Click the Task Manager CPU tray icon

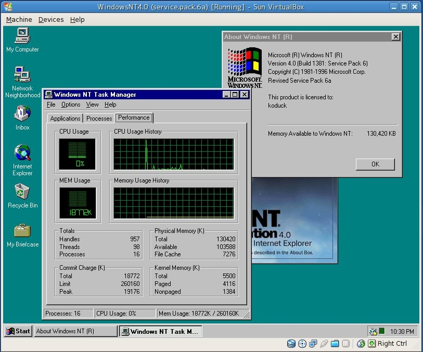(x=381, y=331)
